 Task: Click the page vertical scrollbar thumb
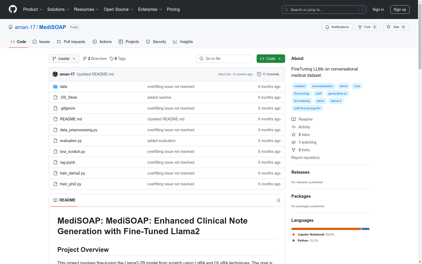coord(420,36)
